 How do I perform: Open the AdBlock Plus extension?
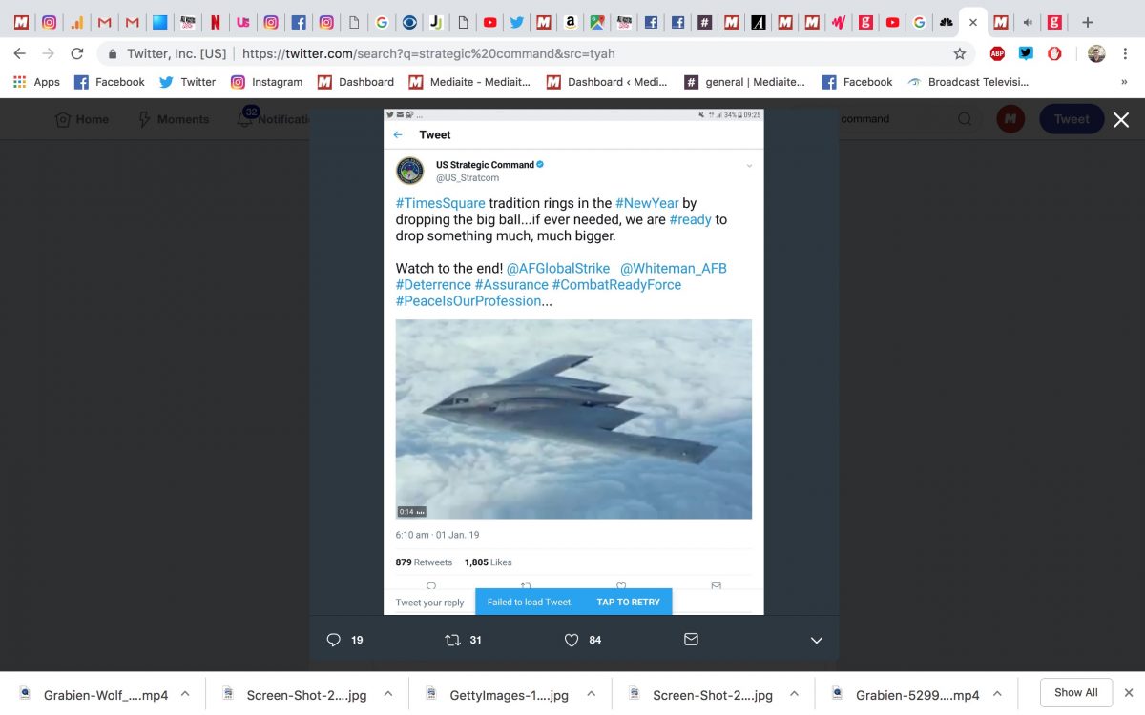pyautogui.click(x=997, y=53)
